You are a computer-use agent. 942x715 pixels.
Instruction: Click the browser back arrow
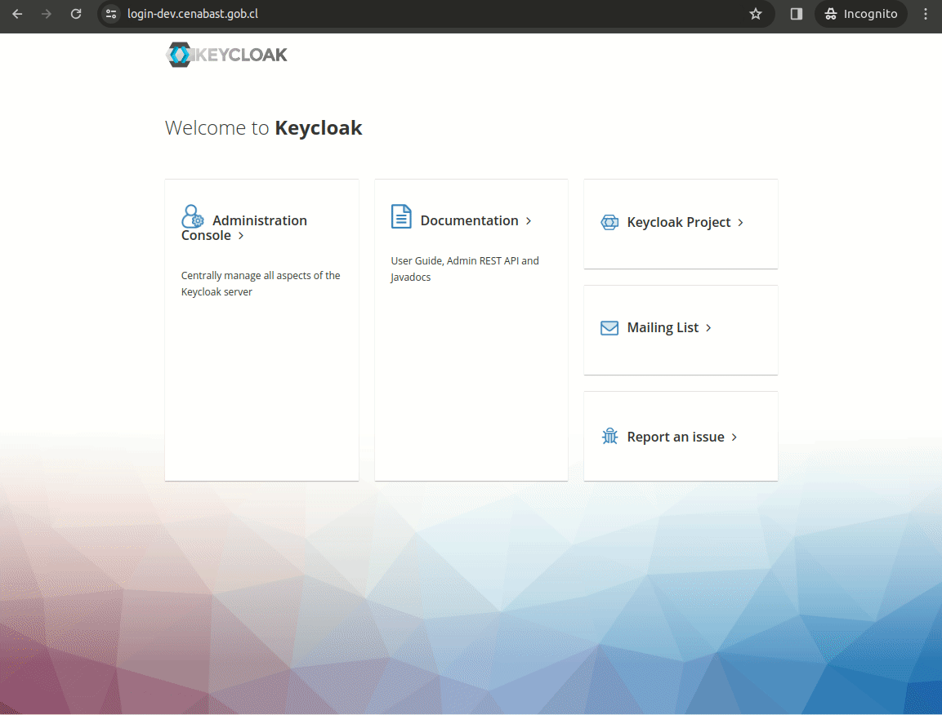click(17, 14)
